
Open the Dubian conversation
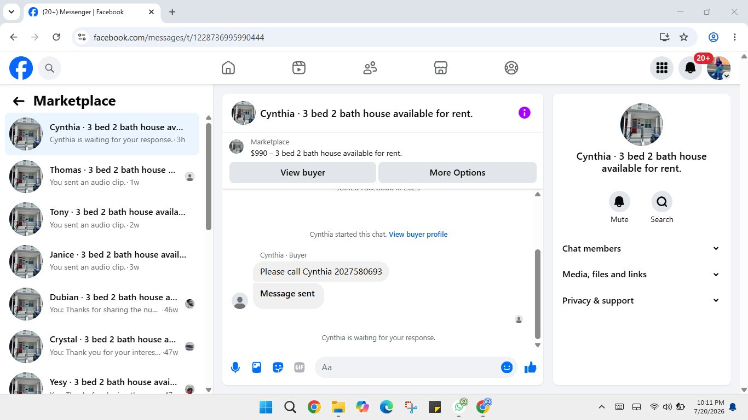(102, 304)
